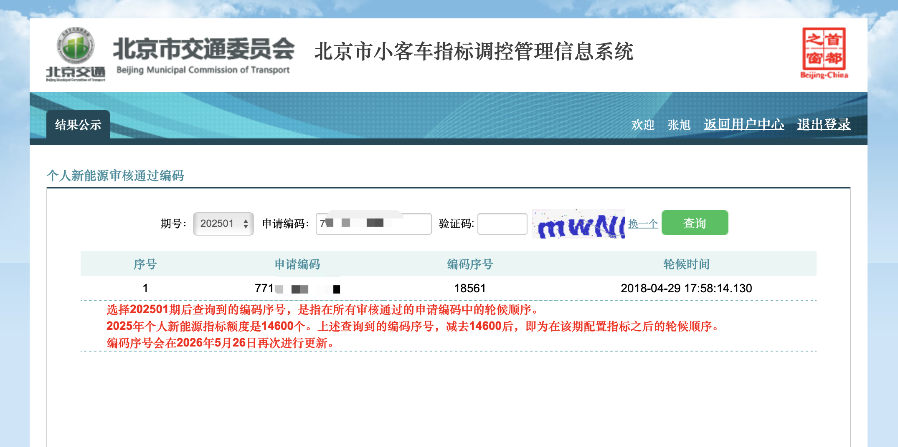Image resolution: width=898 pixels, height=447 pixels.
Task: Click the 验证码 label
Action: tap(457, 224)
